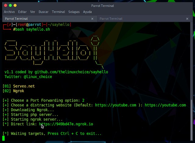Click the 'bash sayhello.sh' command text
195x143 pixels.
pyautogui.click(x=33, y=30)
